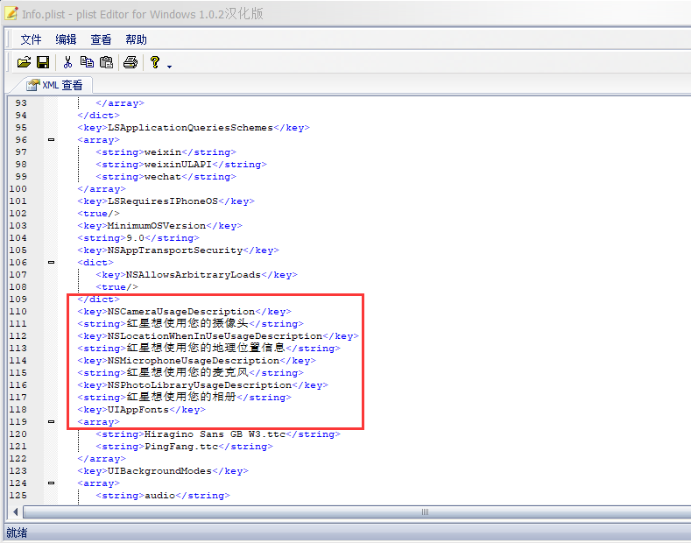691x543 pixels.
Task: Click the NSMicrophoneUsageDescription key text
Action: click(194, 361)
